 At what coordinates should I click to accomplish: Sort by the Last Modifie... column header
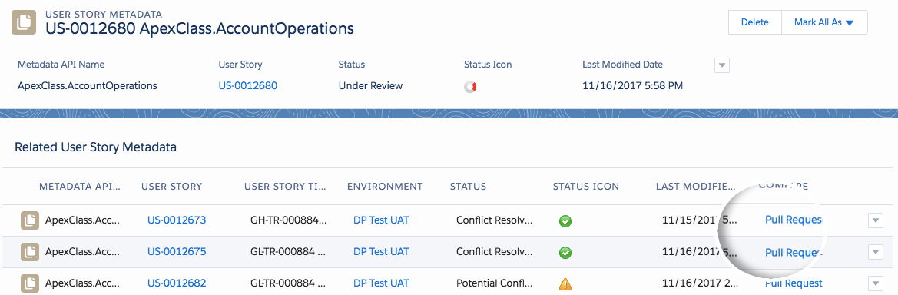[x=696, y=186]
